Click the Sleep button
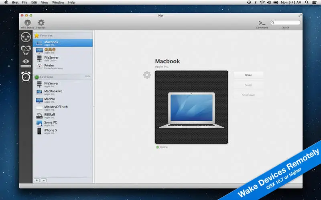The height and width of the screenshot is (200, 321). coord(248,85)
